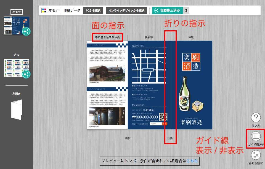
Task: Click the sparkle badge on オモテ thumbnail
Action: coord(26,31)
